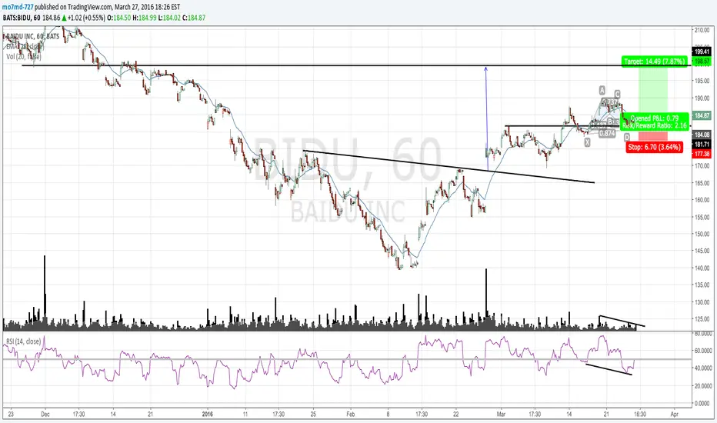
Task: Click the 155.00 price axis label
Action: [x=702, y=217]
